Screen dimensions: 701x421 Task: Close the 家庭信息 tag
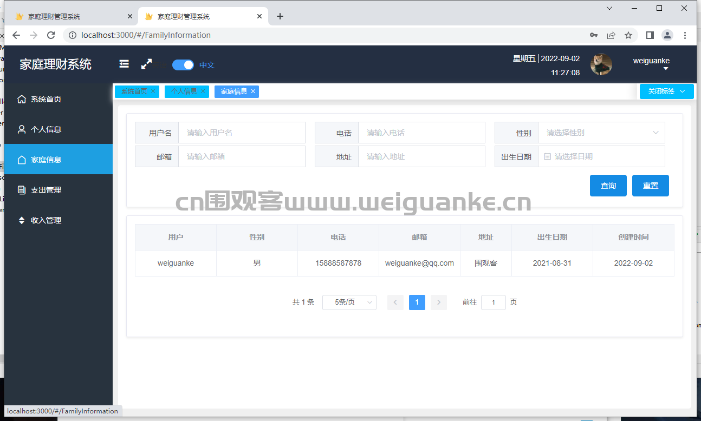tap(253, 91)
